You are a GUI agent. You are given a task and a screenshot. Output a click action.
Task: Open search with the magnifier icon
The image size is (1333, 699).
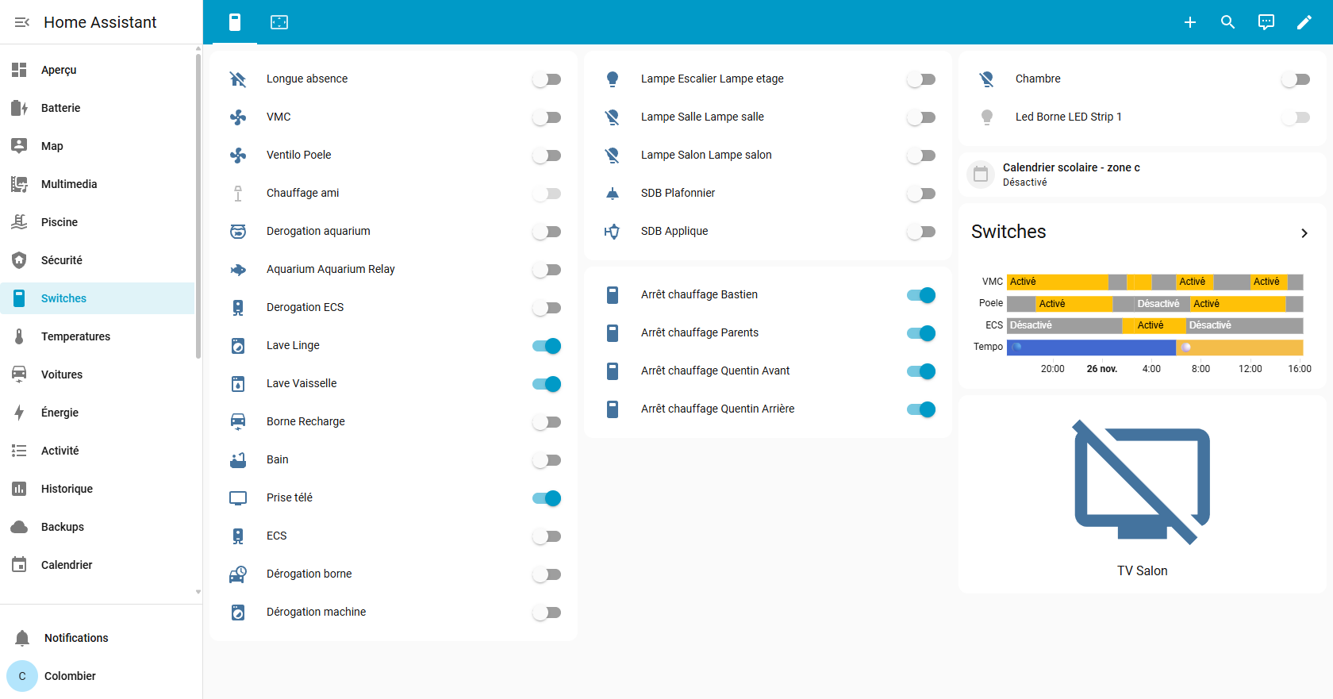[x=1227, y=22]
